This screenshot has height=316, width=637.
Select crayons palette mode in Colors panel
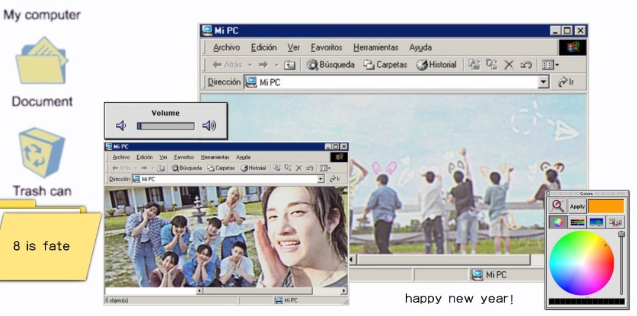click(x=615, y=221)
